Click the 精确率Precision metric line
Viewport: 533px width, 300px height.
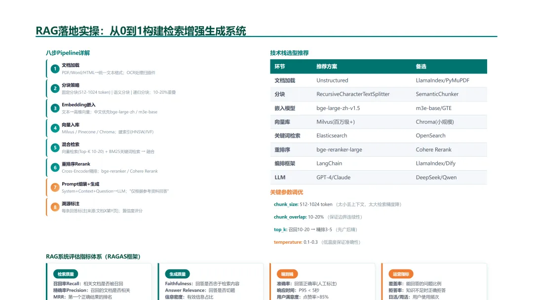[x=92, y=291]
